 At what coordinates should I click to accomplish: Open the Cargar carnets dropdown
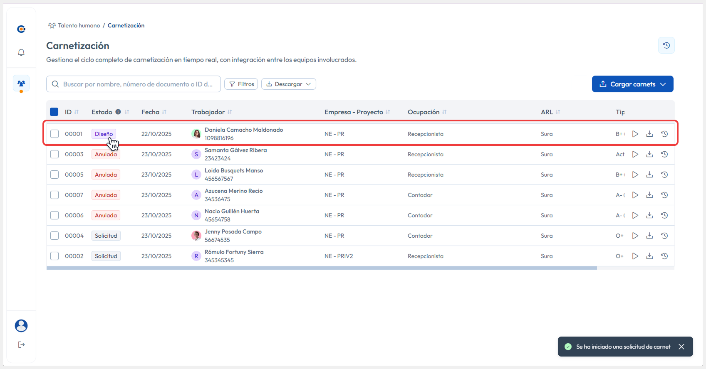pyautogui.click(x=632, y=84)
